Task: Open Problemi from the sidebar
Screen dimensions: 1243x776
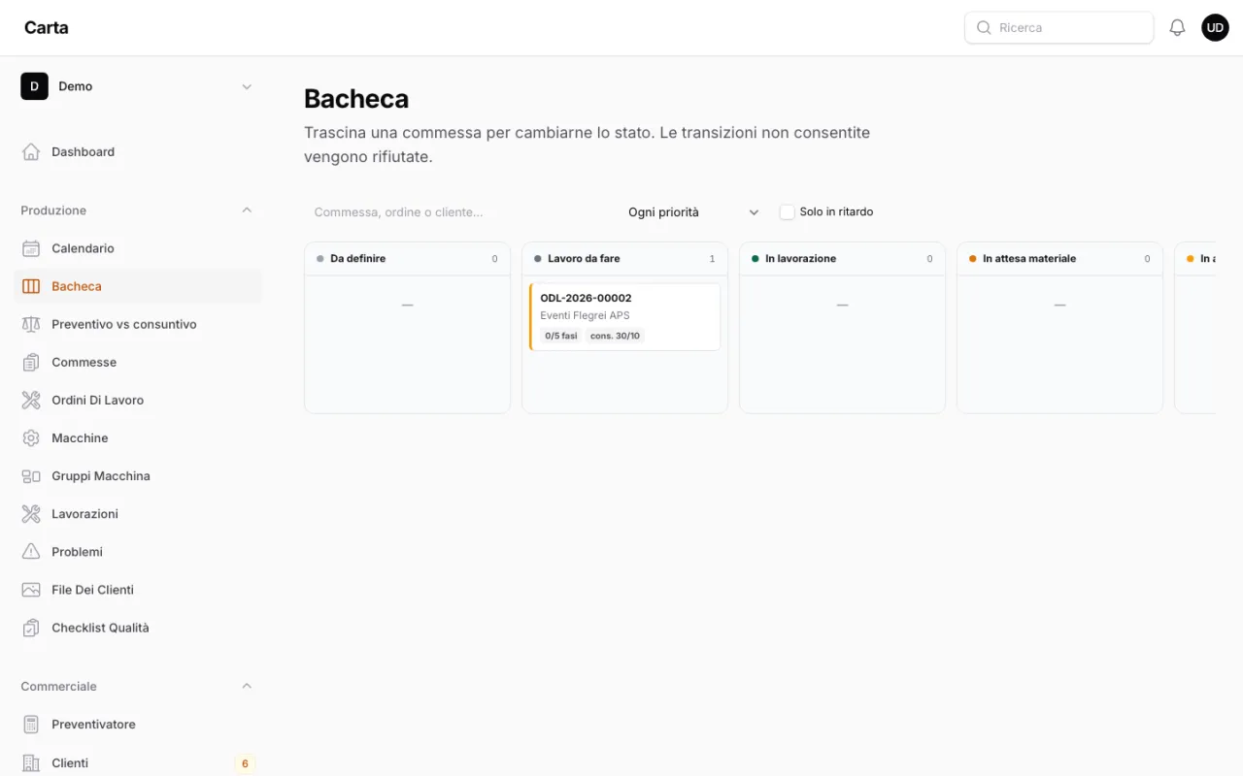Action: coord(137,552)
